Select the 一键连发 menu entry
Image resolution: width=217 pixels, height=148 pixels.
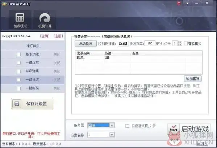(32, 62)
